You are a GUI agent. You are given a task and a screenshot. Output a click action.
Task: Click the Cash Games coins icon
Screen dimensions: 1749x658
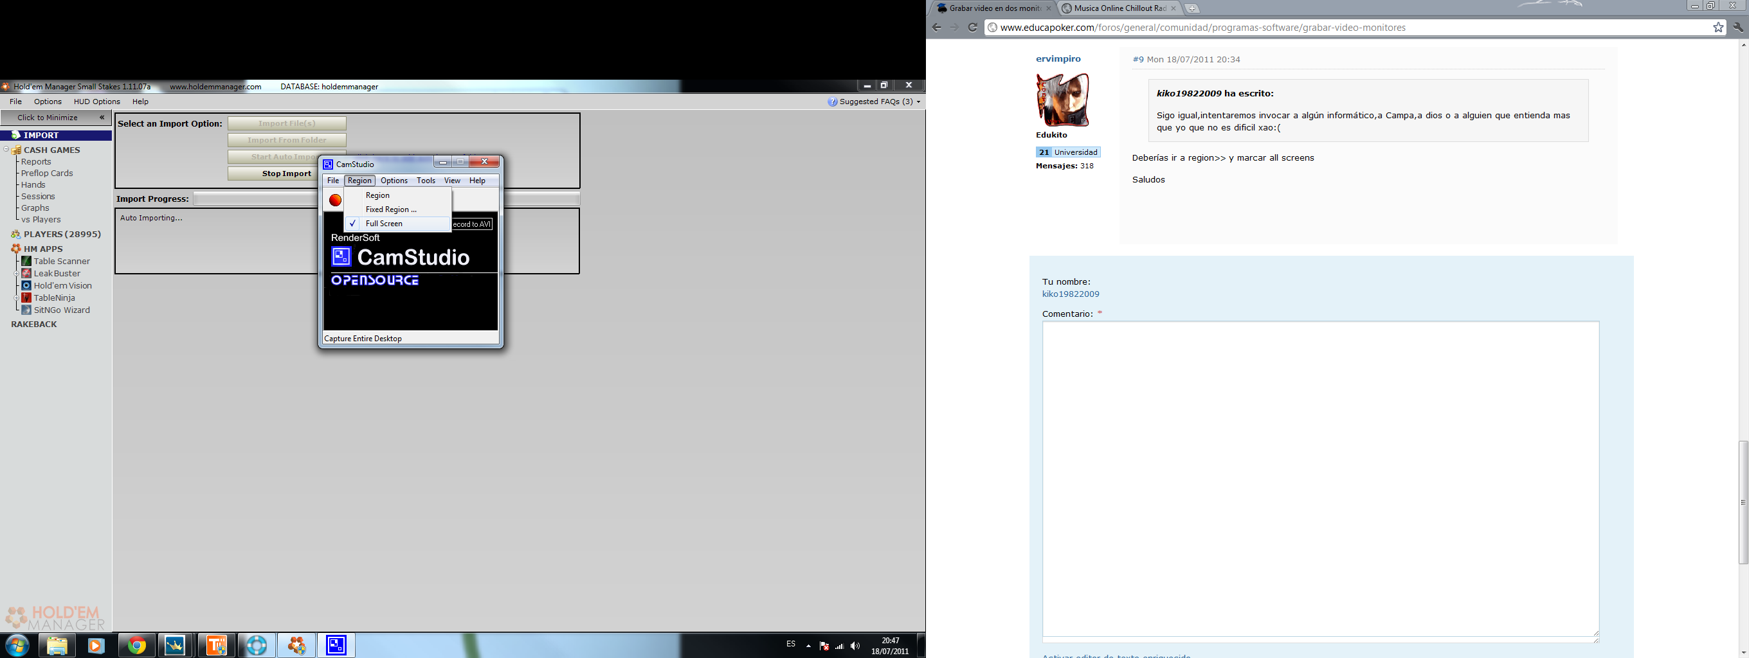16,150
